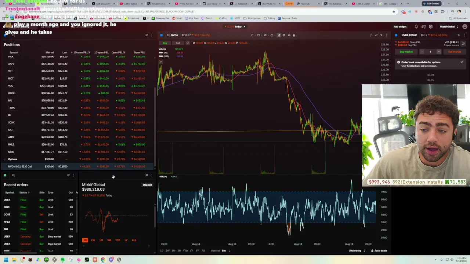The height and width of the screenshot is (264, 470).
Task: Sort Recent orders by Status column
Action: pyautogui.click(x=24, y=192)
